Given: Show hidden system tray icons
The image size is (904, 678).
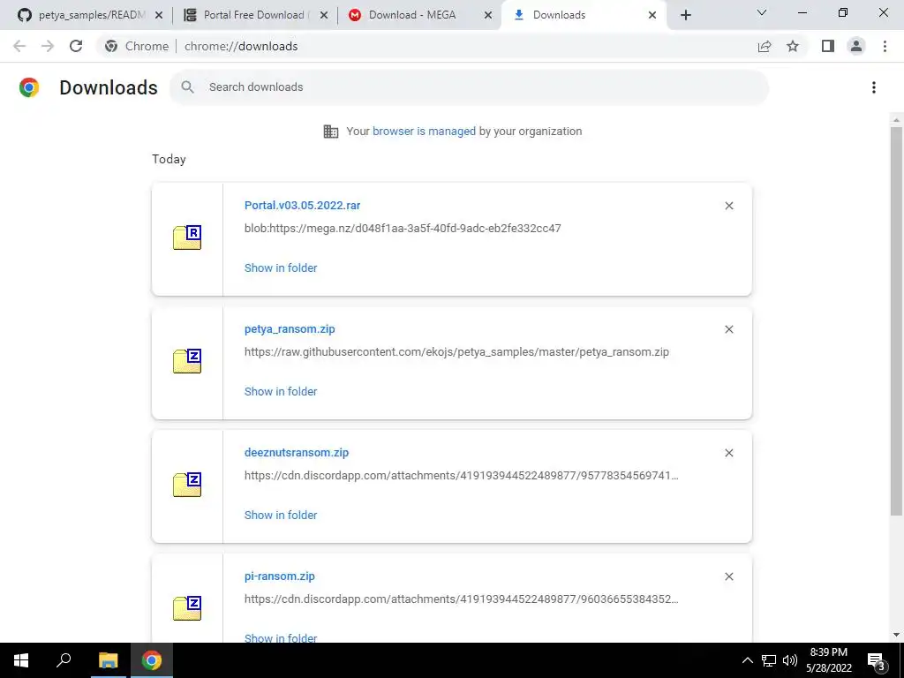Looking at the screenshot, I should coord(747,660).
